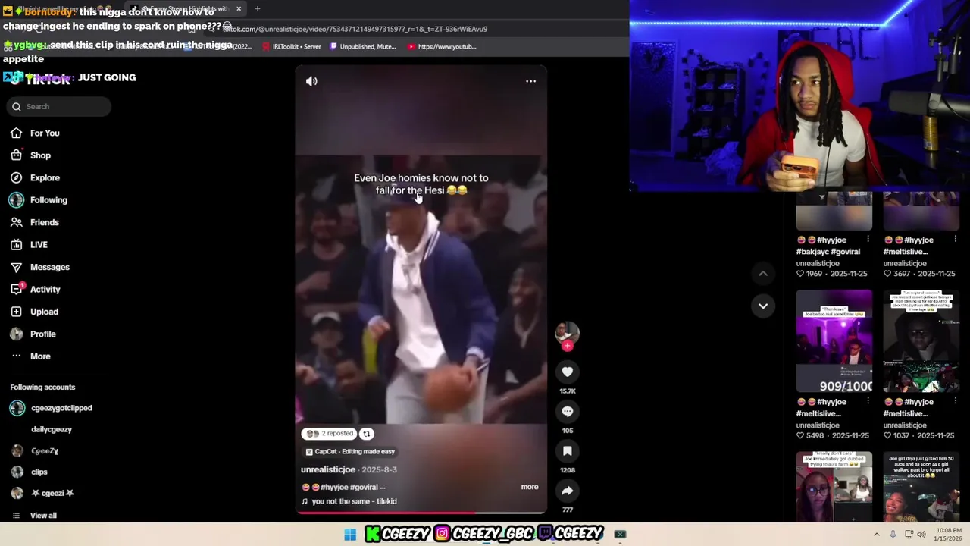Expand the caption with 'more'
This screenshot has width=970, height=546.
pos(529,487)
